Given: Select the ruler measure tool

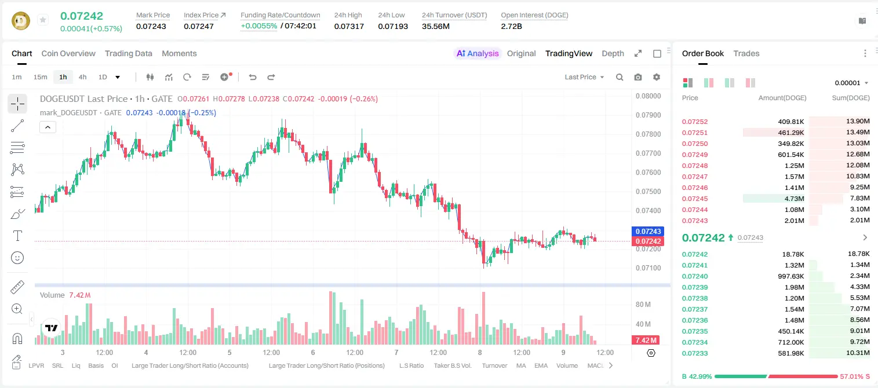Looking at the screenshot, I should [17, 287].
